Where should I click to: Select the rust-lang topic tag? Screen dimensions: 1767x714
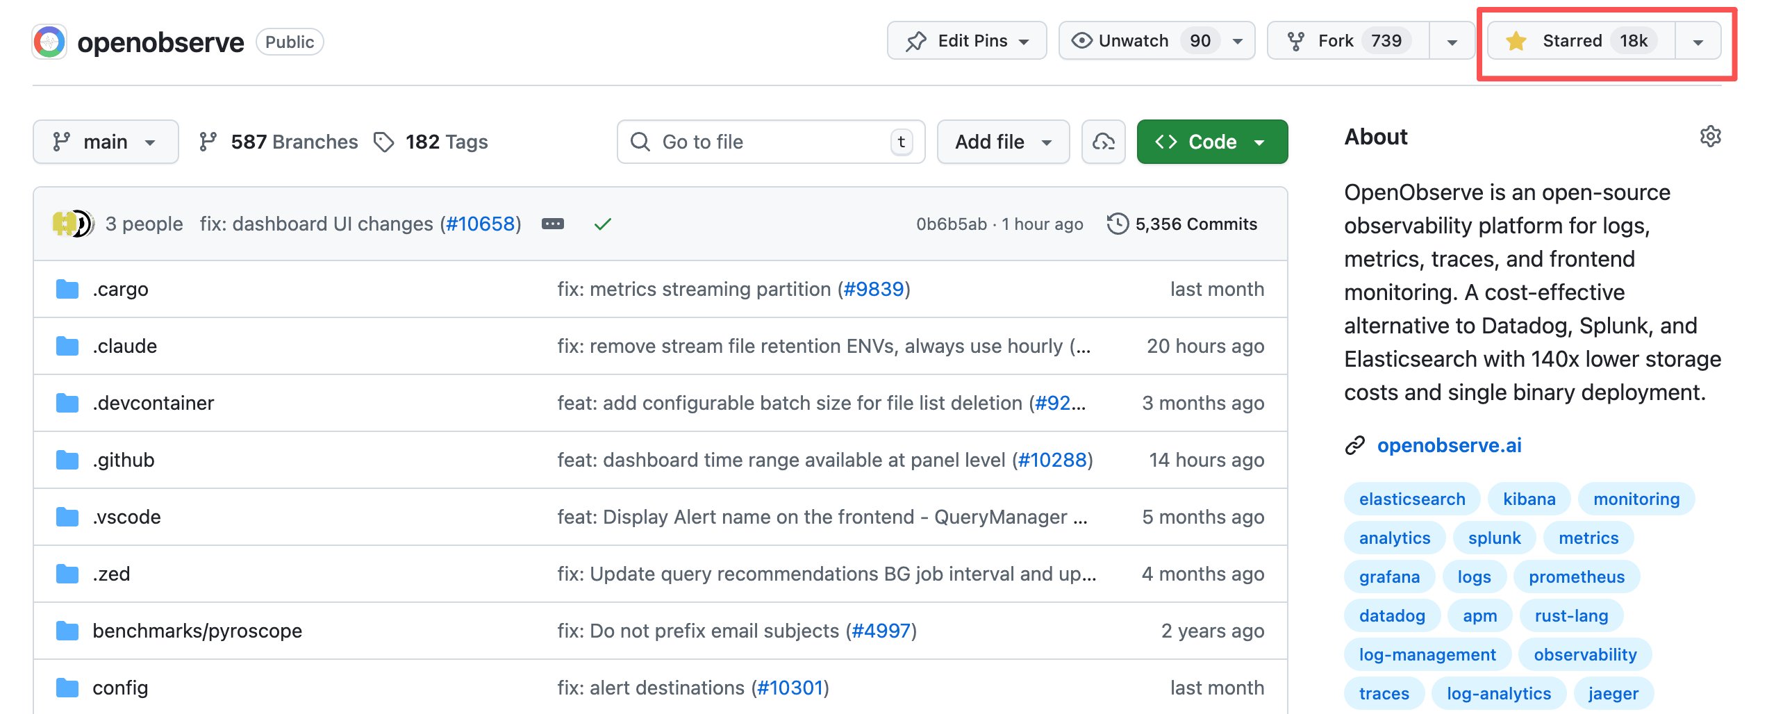[1570, 615]
